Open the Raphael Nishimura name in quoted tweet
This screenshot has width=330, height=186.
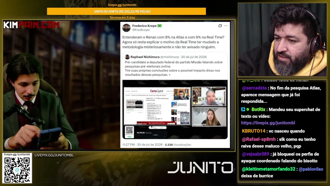click(x=145, y=57)
